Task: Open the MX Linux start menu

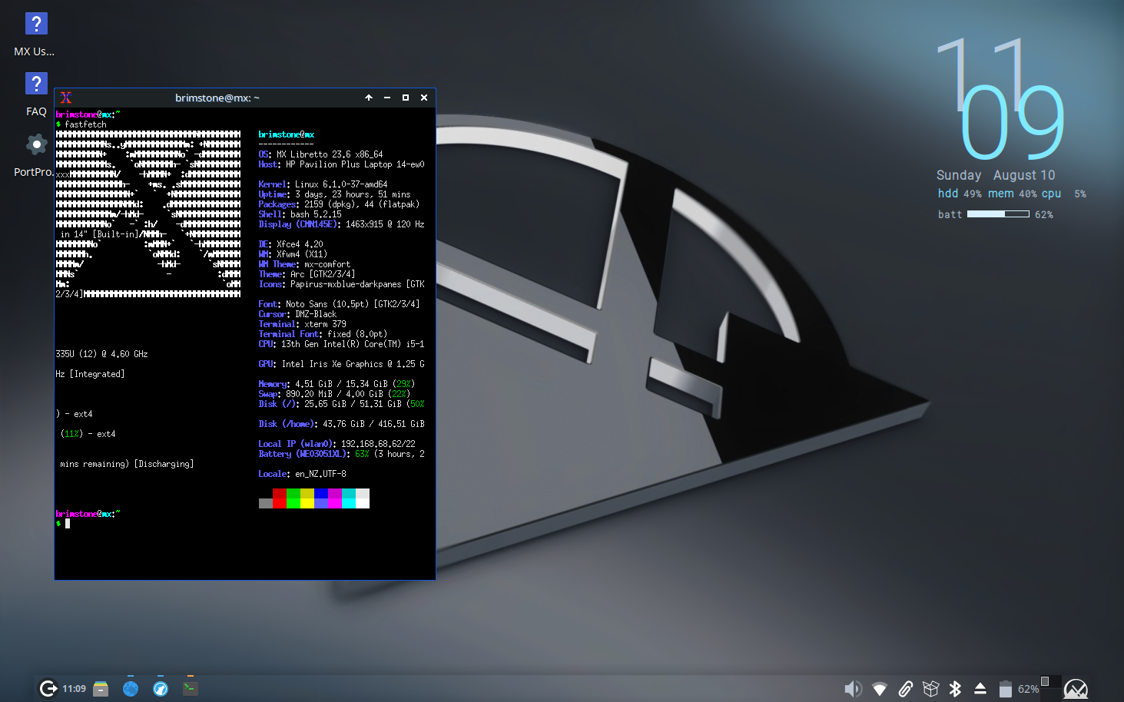Action: click(x=1076, y=689)
